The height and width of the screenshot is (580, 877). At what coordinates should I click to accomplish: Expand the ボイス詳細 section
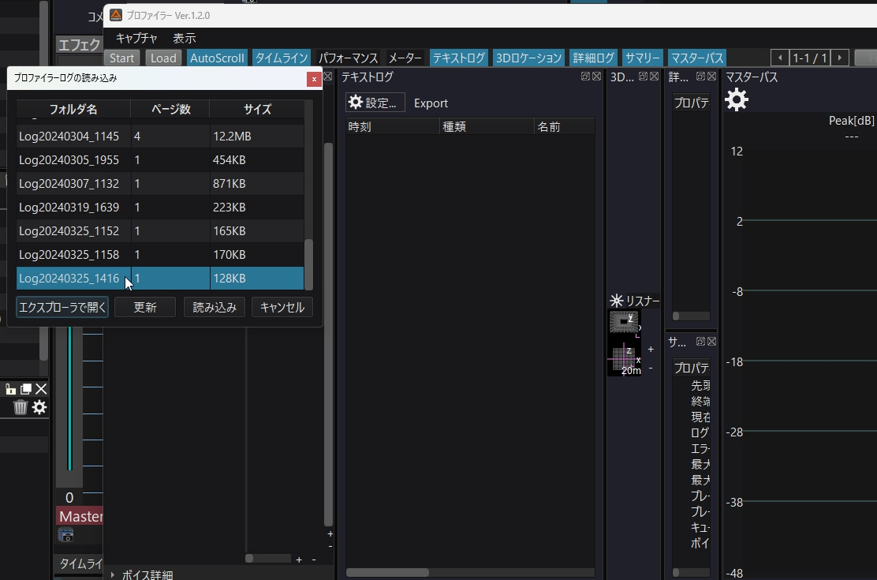pos(113,574)
